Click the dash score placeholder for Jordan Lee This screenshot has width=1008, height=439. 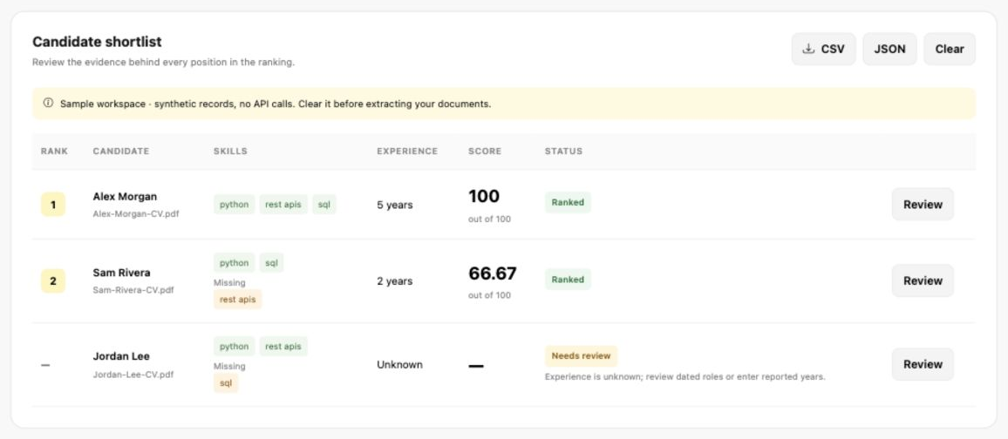(476, 366)
